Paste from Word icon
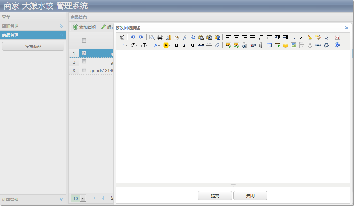This screenshot has width=354, height=206. [217, 37]
